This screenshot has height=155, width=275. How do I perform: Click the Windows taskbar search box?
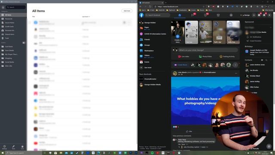pyautogui.click(x=24, y=153)
